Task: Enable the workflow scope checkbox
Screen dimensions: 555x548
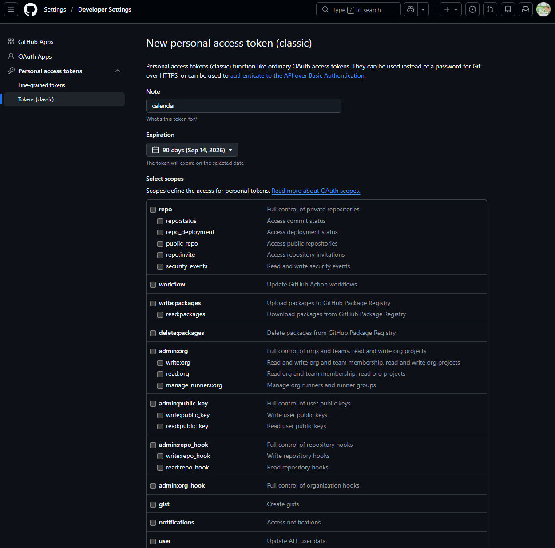Action: click(153, 285)
